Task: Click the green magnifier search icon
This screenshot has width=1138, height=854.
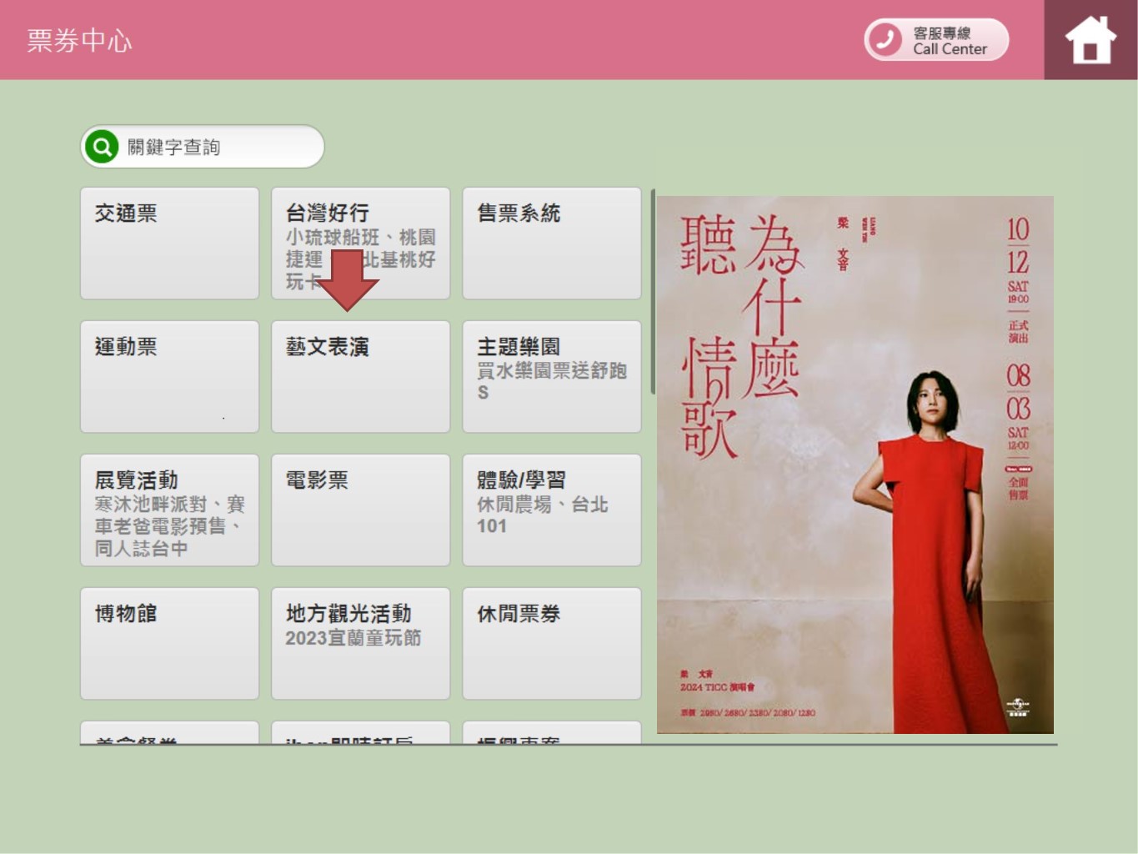Action: [102, 148]
